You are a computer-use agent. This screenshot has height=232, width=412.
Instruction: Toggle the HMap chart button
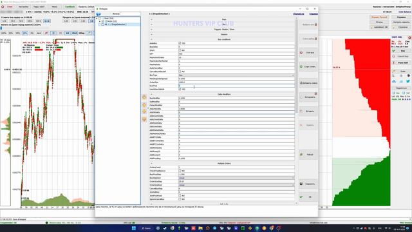[x=82, y=33]
